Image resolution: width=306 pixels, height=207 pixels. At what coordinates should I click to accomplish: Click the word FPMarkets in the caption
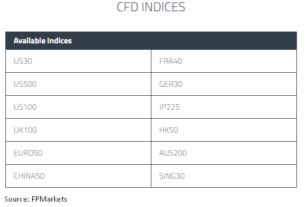pyautogui.click(x=49, y=199)
